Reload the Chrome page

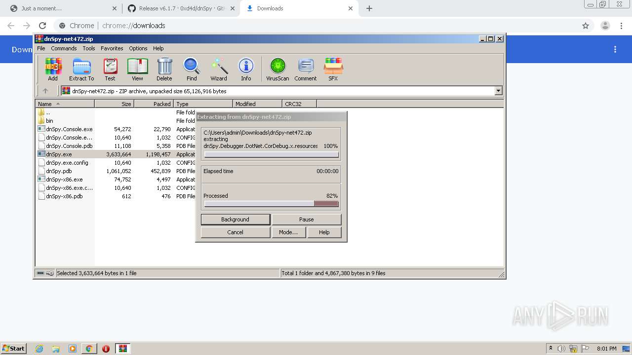42,26
